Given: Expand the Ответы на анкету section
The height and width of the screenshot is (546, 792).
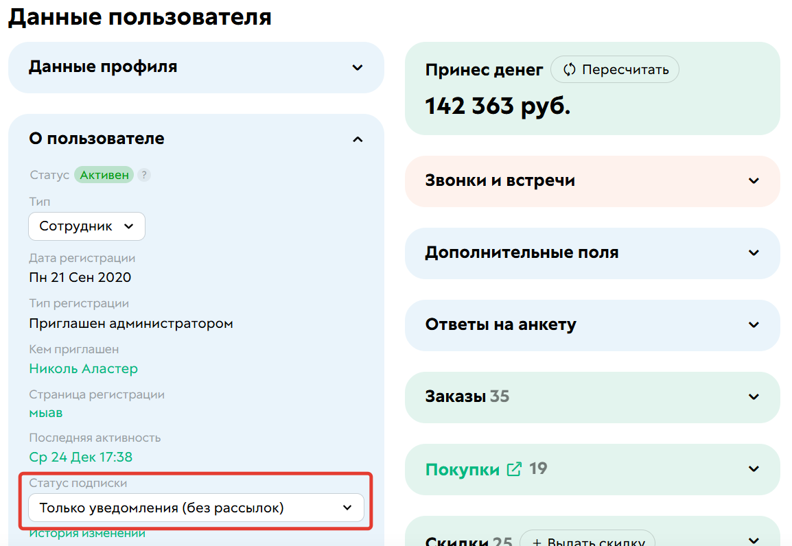Looking at the screenshot, I should coord(753,325).
